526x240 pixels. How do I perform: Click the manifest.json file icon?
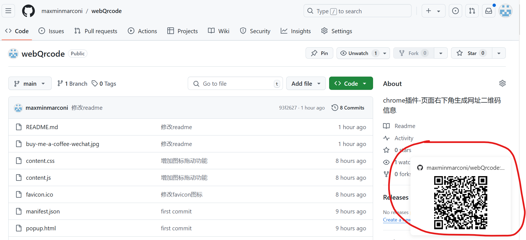click(x=19, y=211)
